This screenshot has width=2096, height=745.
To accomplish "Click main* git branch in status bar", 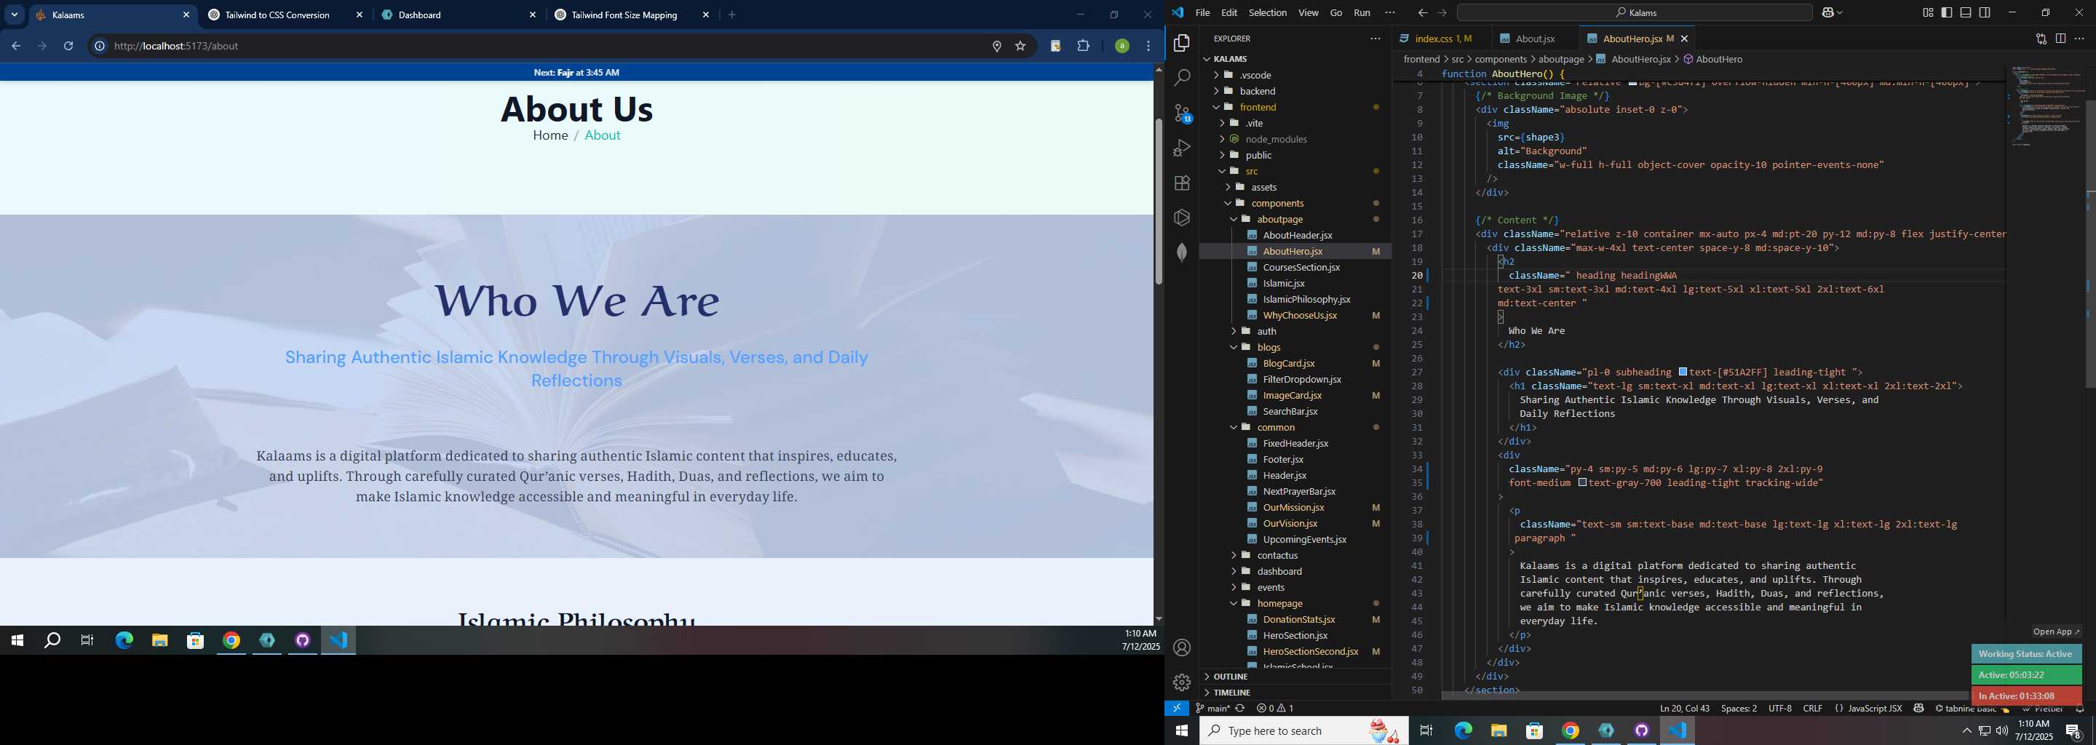I will 1212,709.
